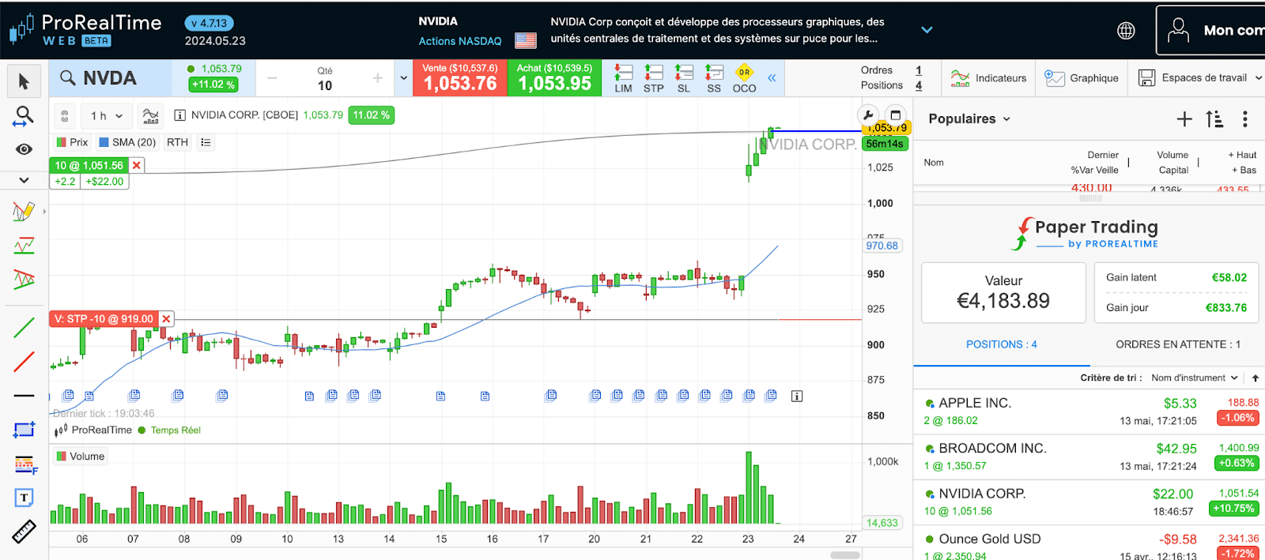
Task: Open the pencil chart drawing tool
Action: [x=24, y=211]
